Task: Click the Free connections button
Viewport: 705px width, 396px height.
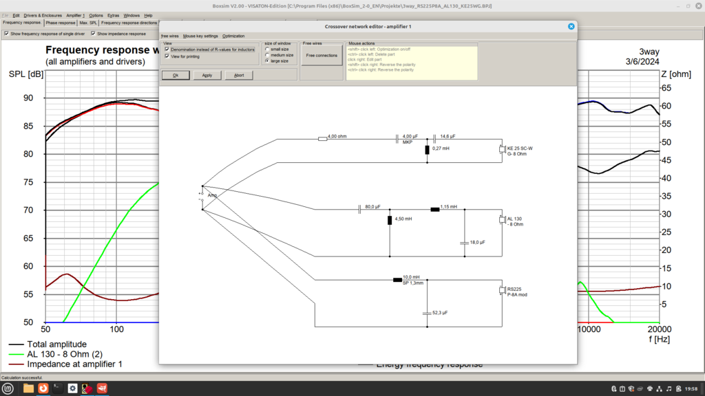Action: pyautogui.click(x=322, y=56)
